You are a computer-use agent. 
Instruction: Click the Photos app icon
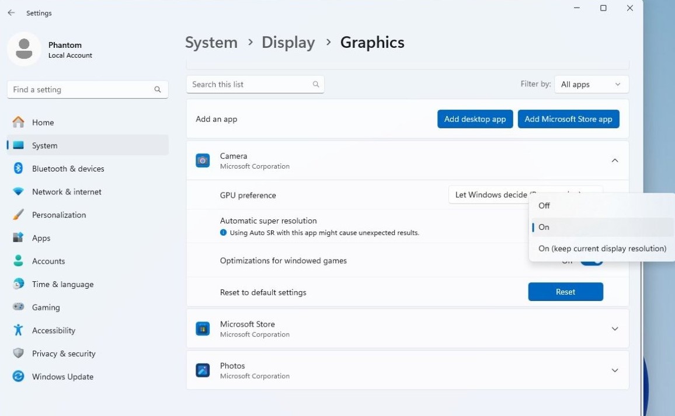(x=203, y=370)
